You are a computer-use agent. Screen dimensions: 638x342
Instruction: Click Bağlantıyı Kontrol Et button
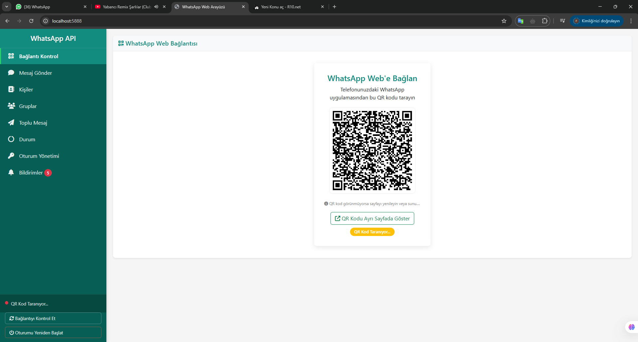pos(53,318)
